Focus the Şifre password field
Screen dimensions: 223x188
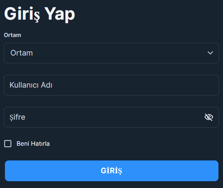pyautogui.click(x=111, y=117)
